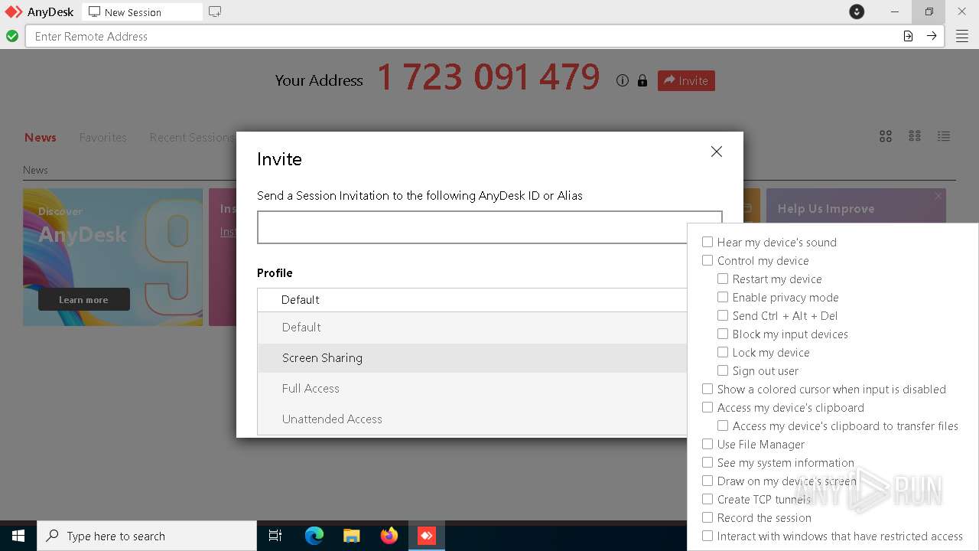Viewport: 979px width, 551px height.
Task: Toggle Access my device's clipboard
Action: (x=707, y=407)
